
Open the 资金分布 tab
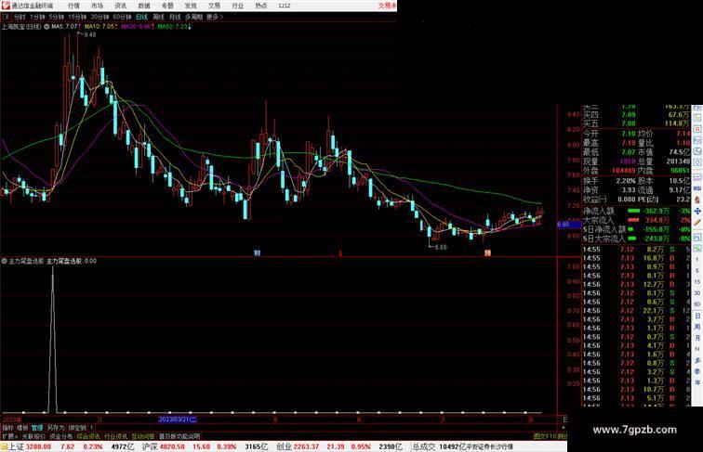(61, 436)
